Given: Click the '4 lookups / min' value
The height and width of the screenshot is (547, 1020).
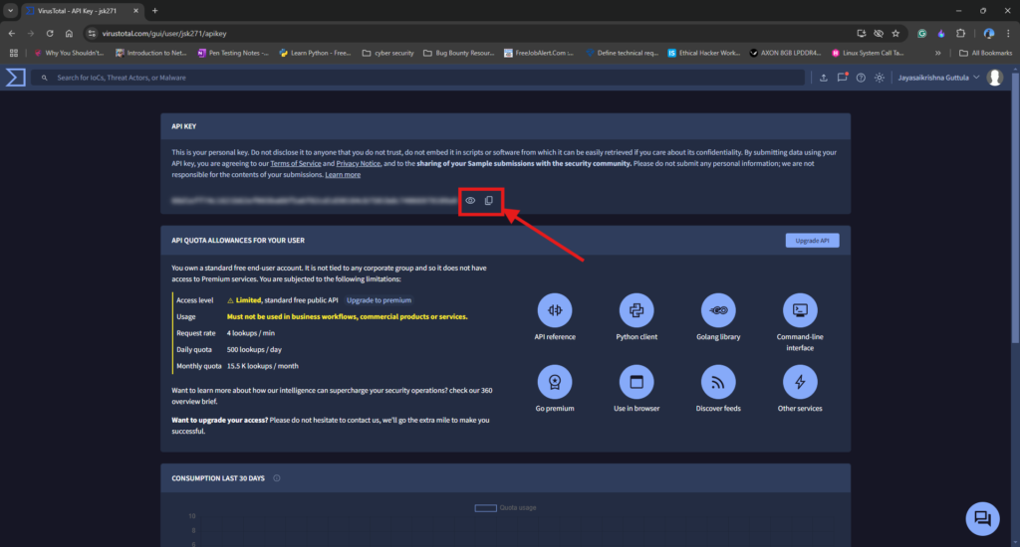Looking at the screenshot, I should [x=250, y=333].
